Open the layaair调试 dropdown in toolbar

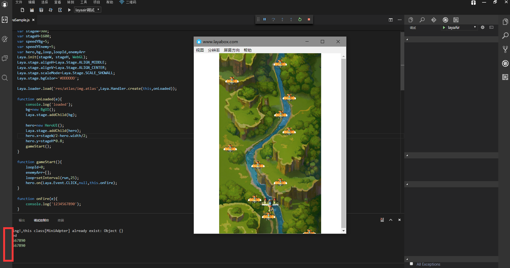(x=87, y=10)
